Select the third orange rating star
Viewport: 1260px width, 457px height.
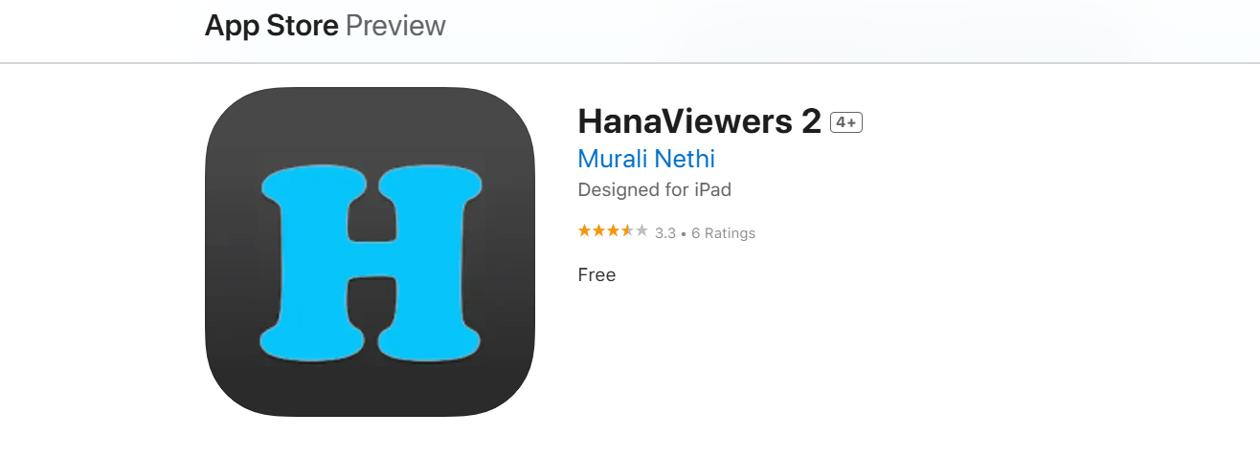(613, 231)
